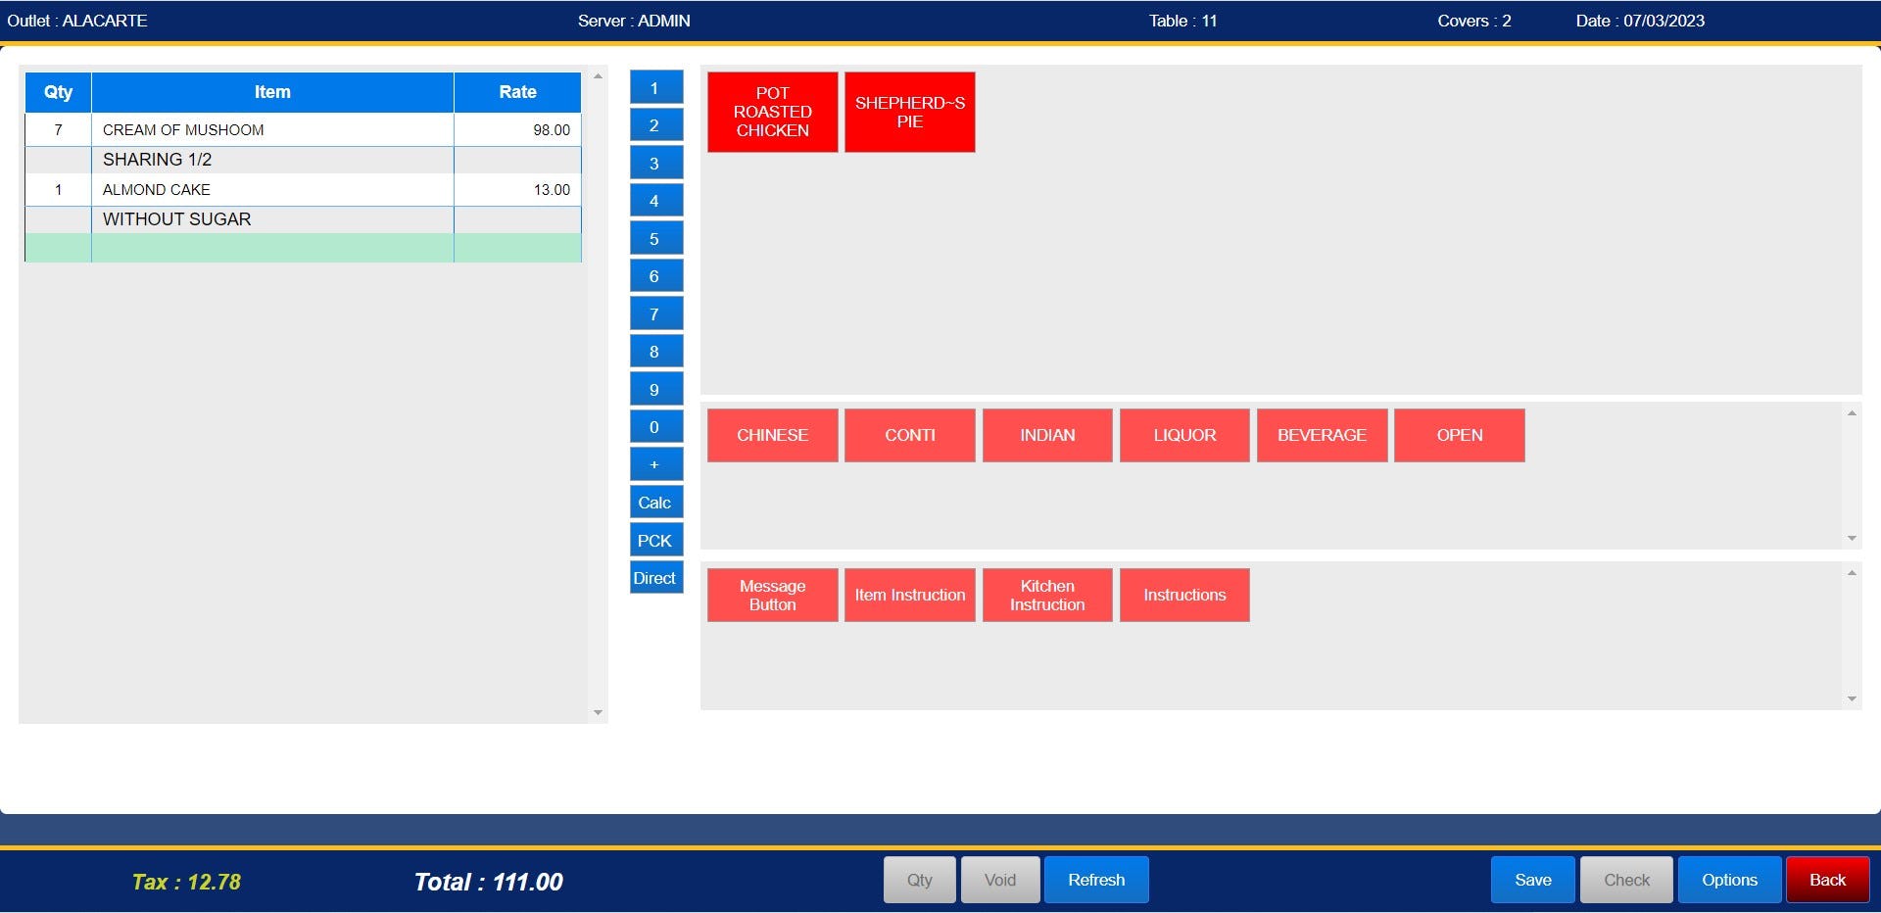Select the ALMOND CAKE row in the order list

pos(272,189)
